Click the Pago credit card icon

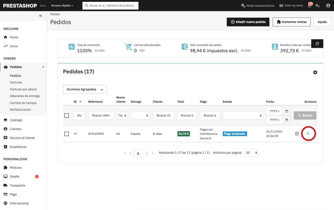[x=6, y=194]
